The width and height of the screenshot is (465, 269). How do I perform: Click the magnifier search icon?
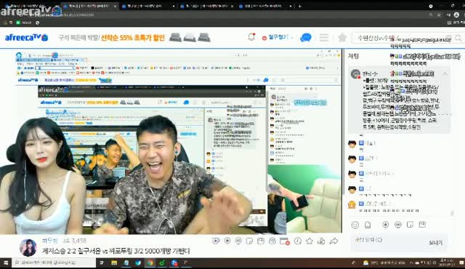pos(458,38)
